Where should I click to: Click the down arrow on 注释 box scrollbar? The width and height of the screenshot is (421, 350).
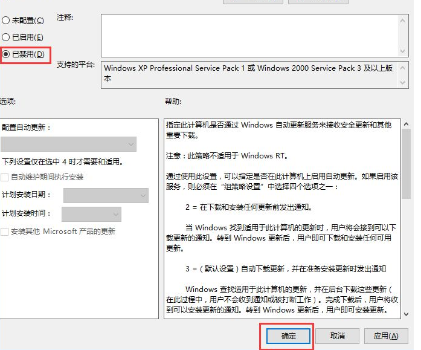click(x=403, y=51)
